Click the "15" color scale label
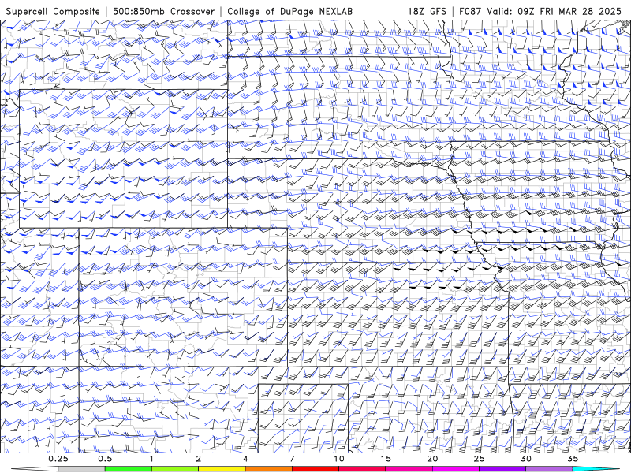This screenshot has height=473, width=631. click(386, 459)
